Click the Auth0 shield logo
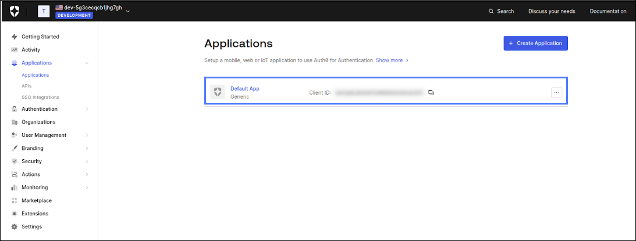This screenshot has height=241, width=636. pos(15,11)
